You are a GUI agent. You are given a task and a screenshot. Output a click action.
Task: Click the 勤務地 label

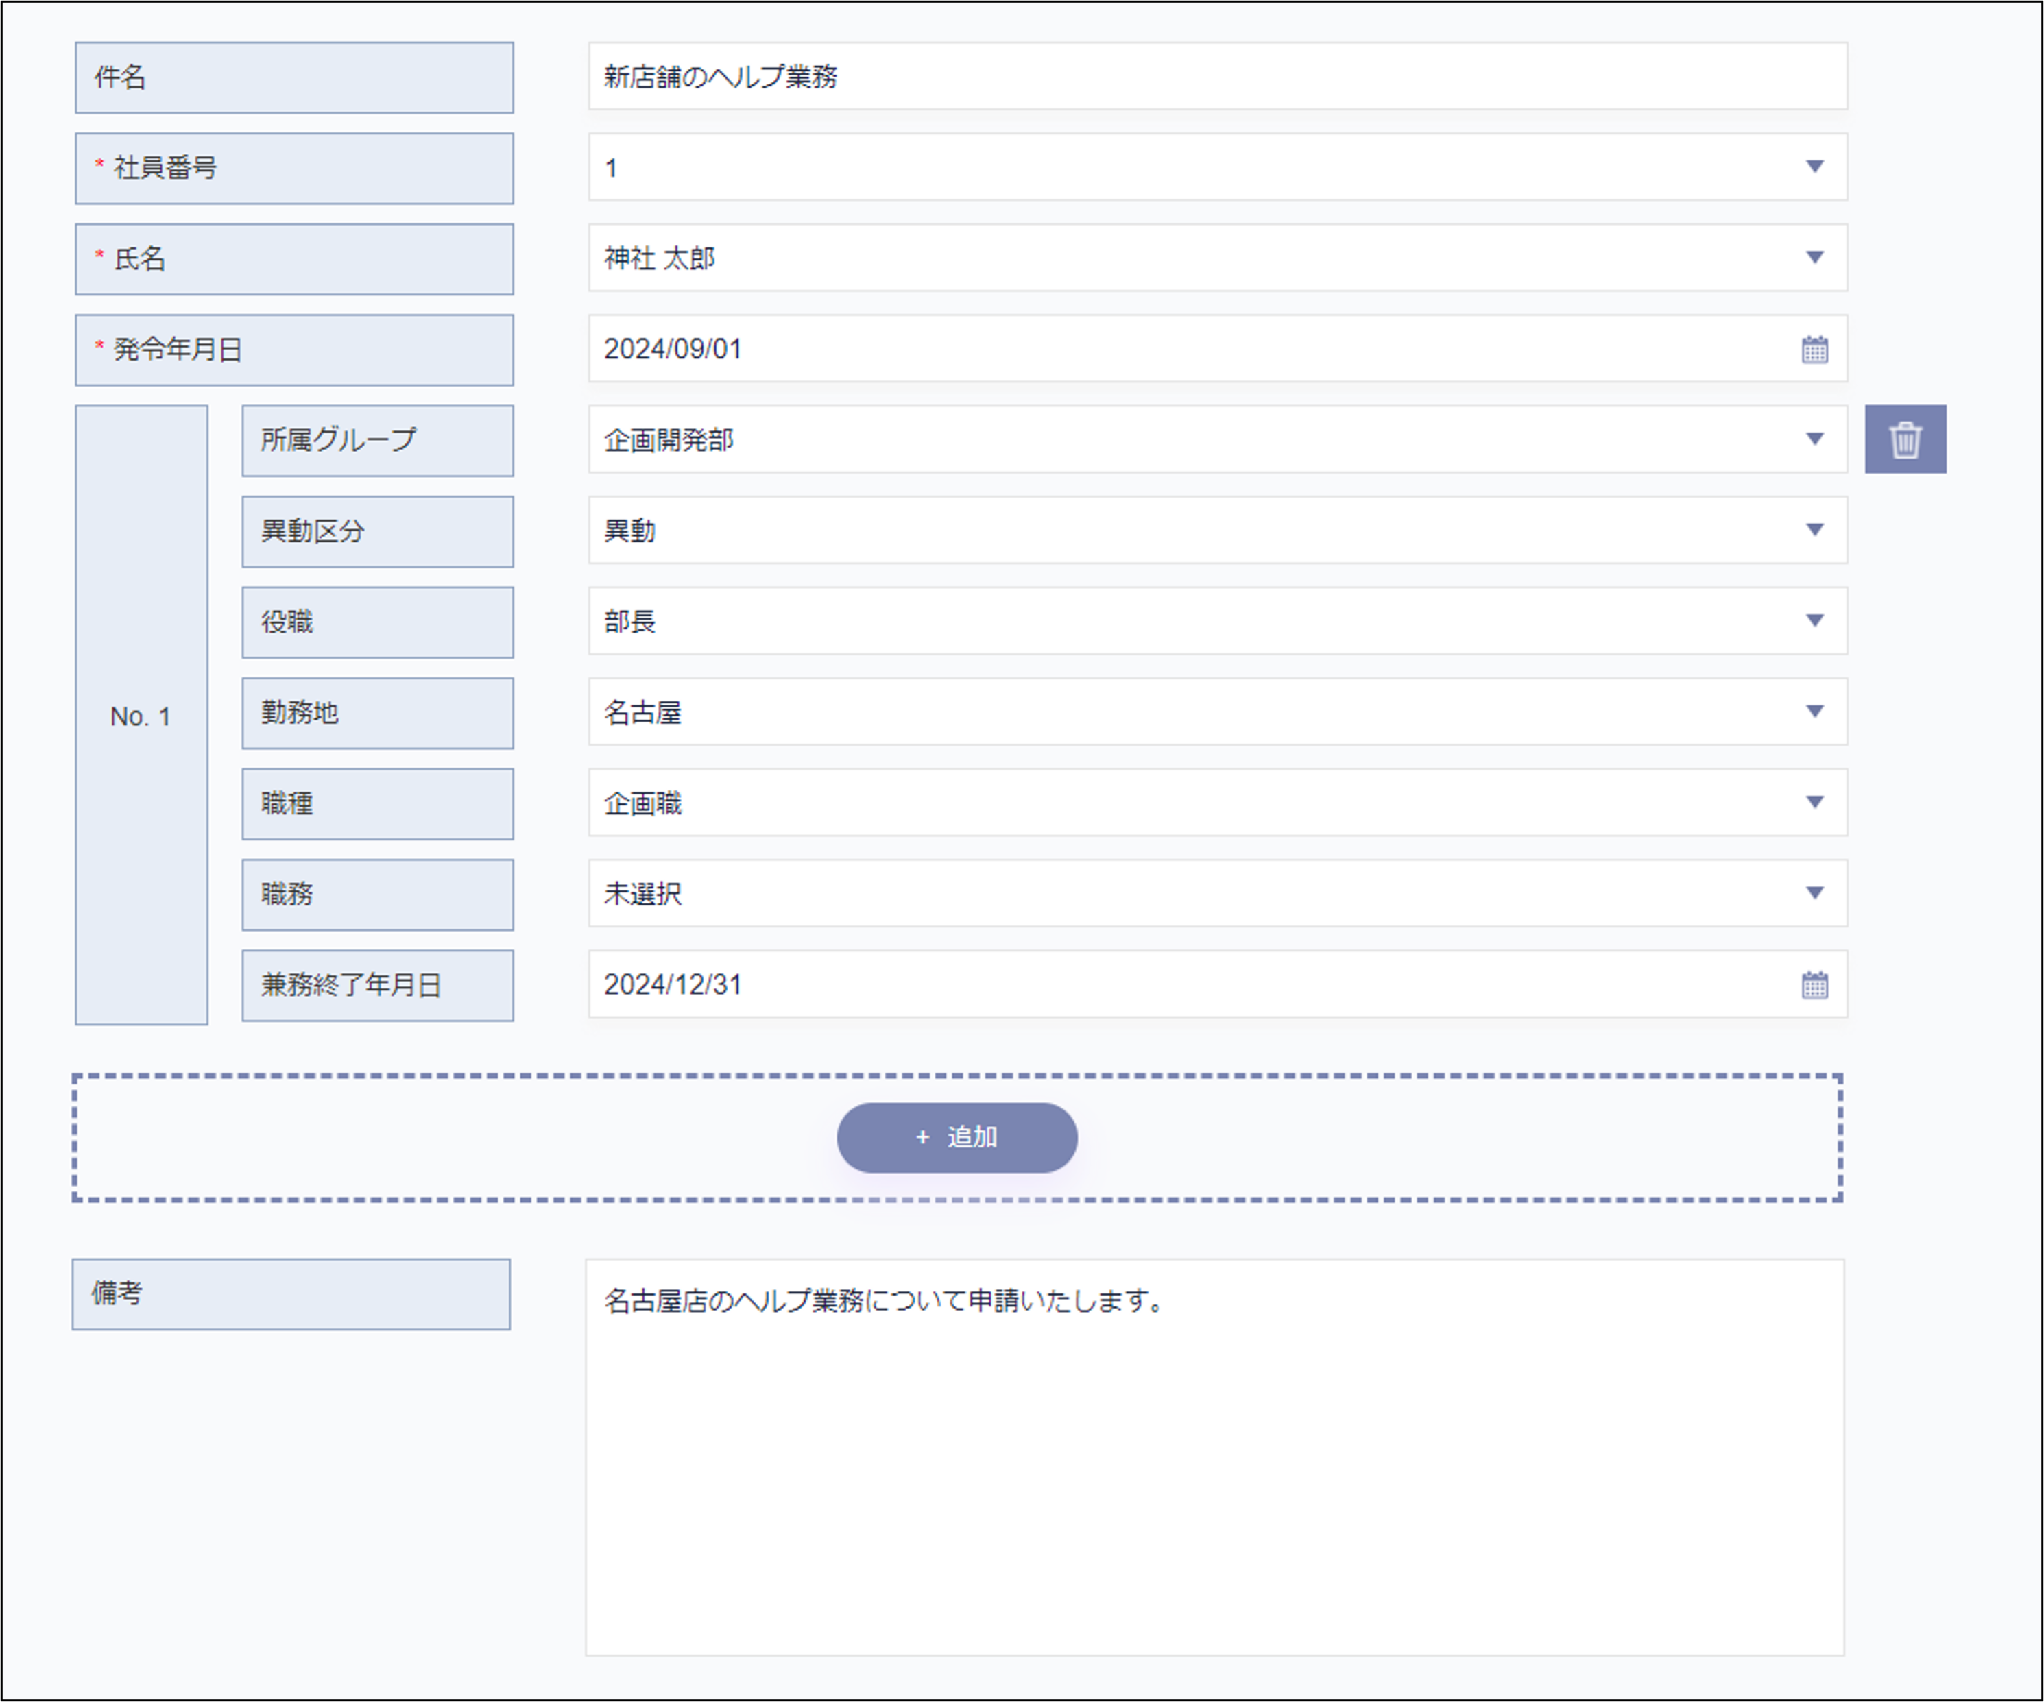click(378, 714)
